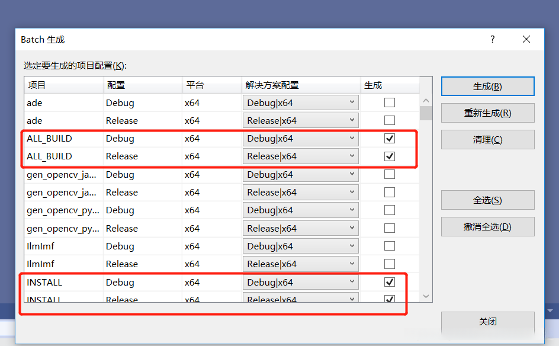The image size is (559, 346).
Task: Select all projects with 全选(S)
Action: [x=487, y=200]
